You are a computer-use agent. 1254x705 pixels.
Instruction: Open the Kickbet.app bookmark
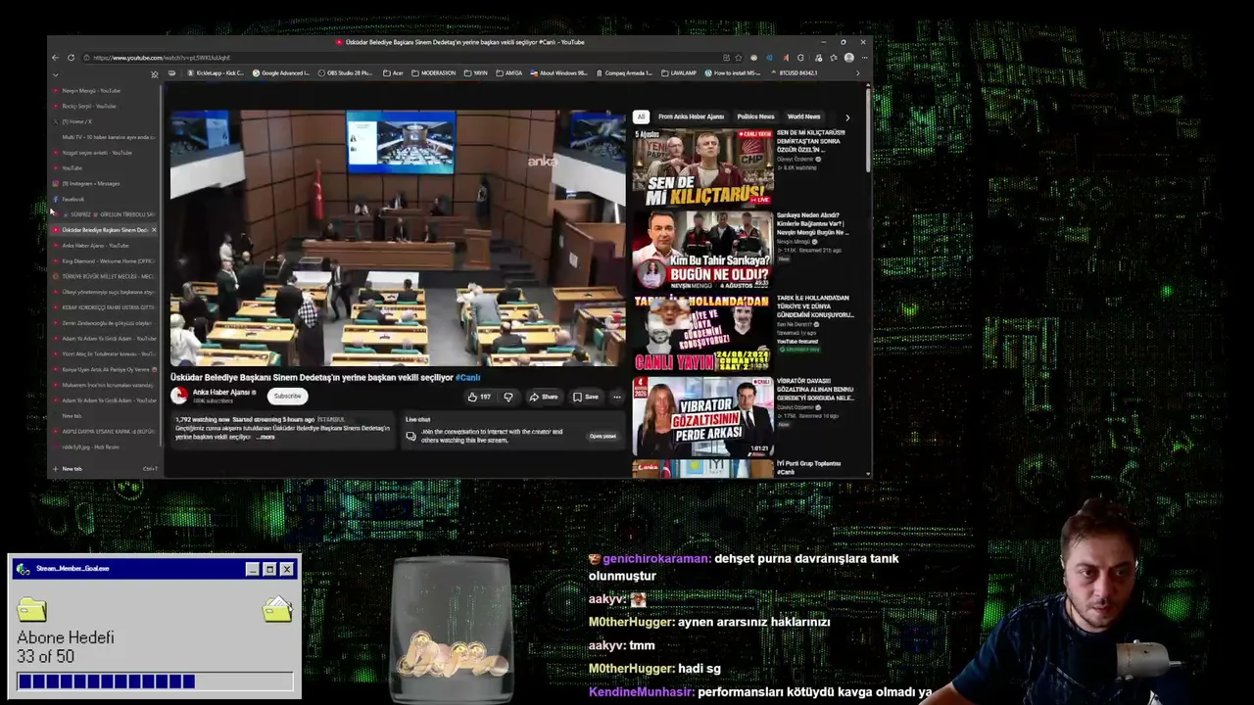217,73
